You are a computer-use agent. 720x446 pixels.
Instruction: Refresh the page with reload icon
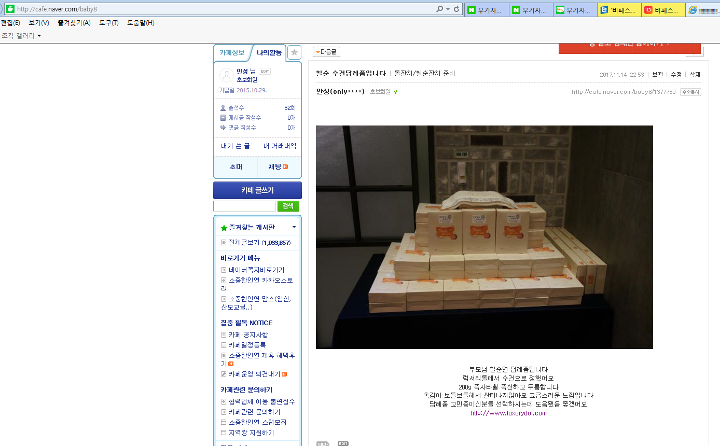pyautogui.click(x=456, y=9)
